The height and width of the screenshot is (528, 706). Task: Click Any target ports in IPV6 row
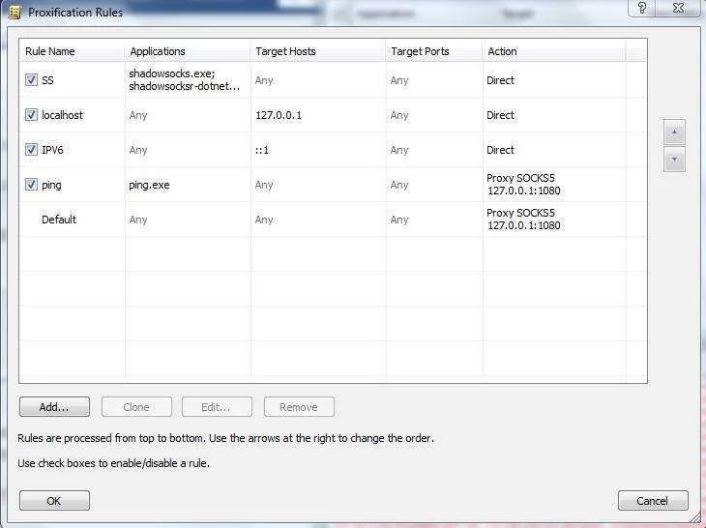[x=399, y=150]
